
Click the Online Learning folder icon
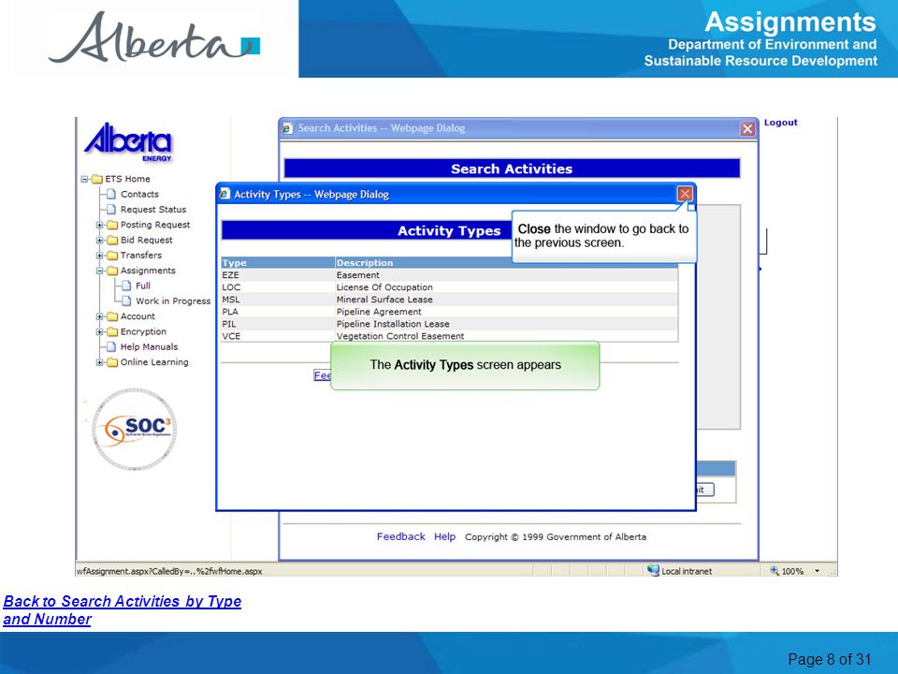tap(112, 362)
